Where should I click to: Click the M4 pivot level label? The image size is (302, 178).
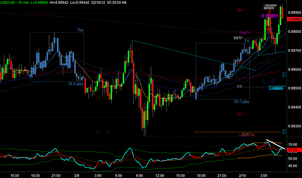click(240, 10)
